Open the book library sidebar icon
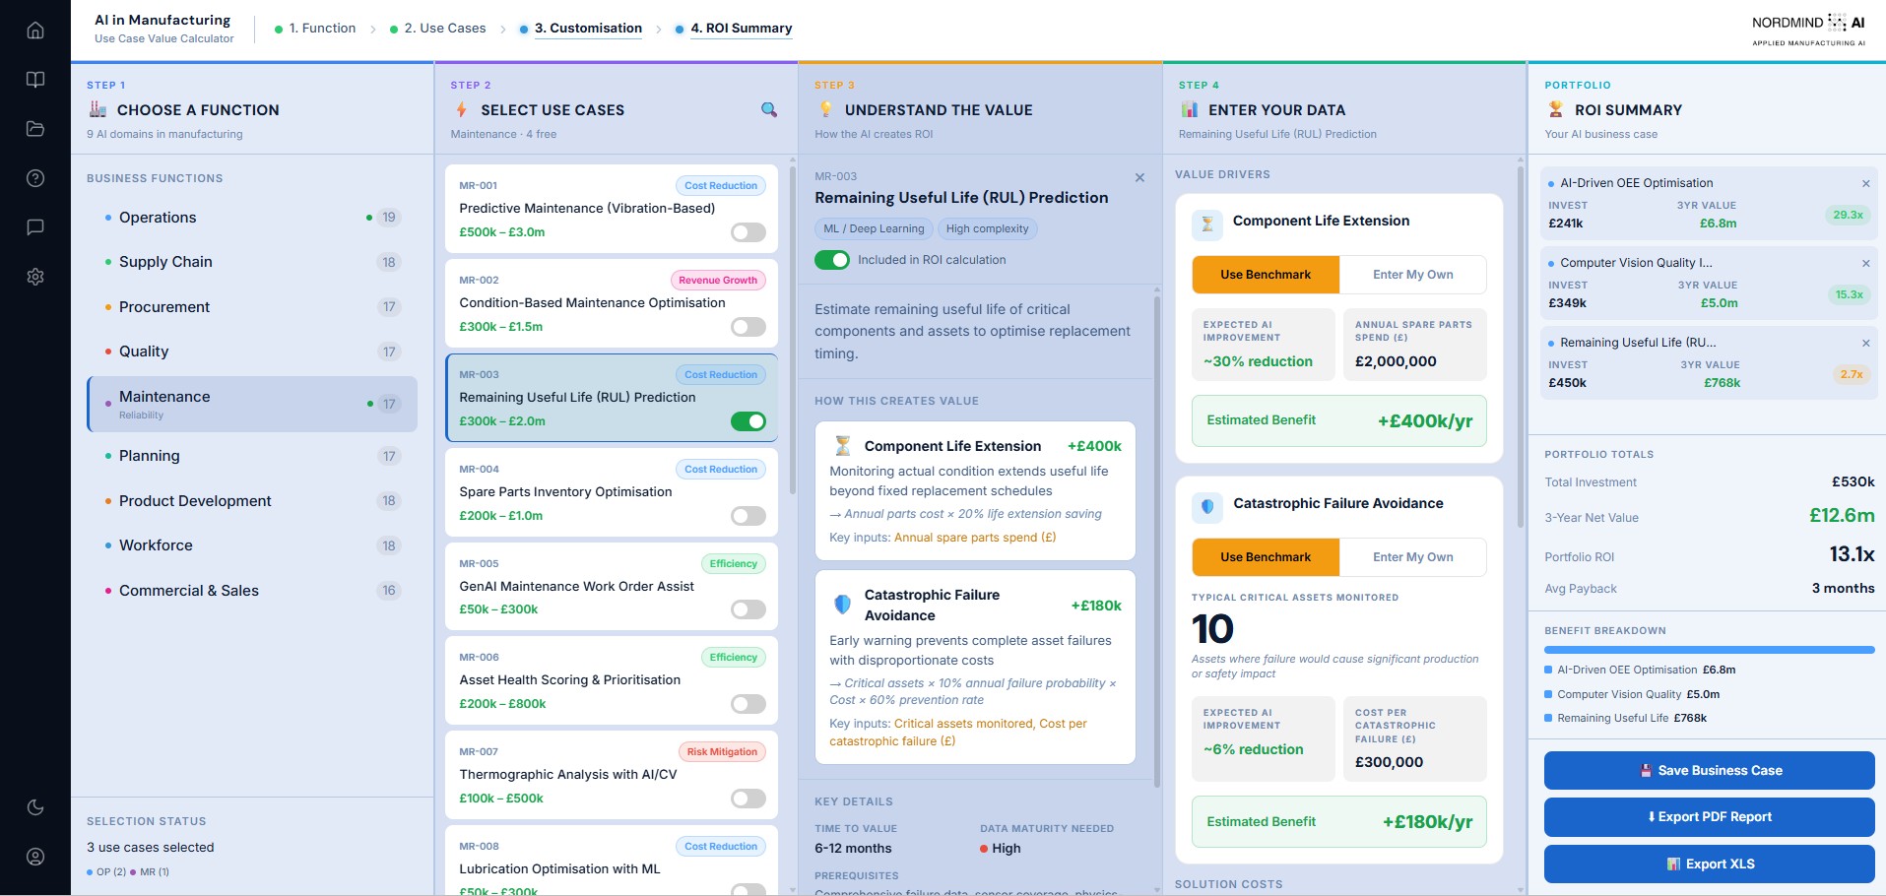 (35, 80)
